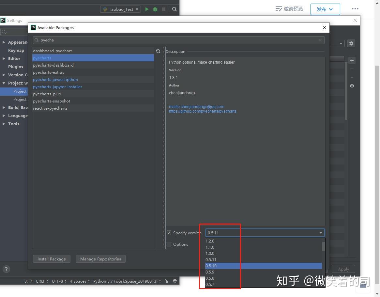
Task: Select version 0.5.9 from the list
Action: pyautogui.click(x=210, y=272)
